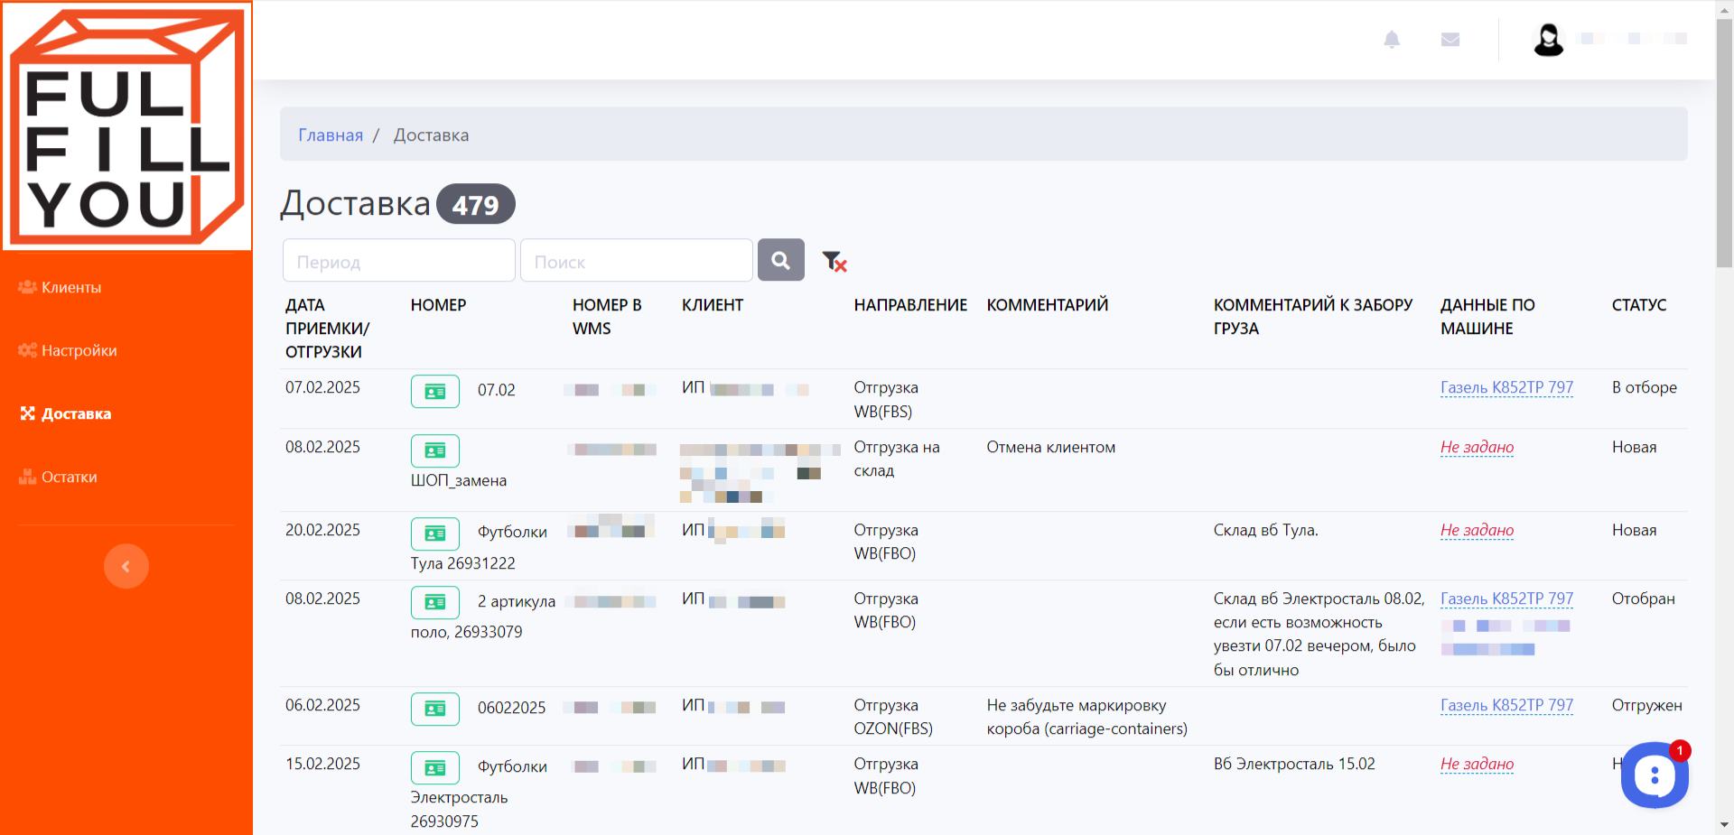Open the chat support widget
The image size is (1734, 835).
(1654, 775)
